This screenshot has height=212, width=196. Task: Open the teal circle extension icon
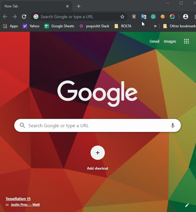[153, 17]
